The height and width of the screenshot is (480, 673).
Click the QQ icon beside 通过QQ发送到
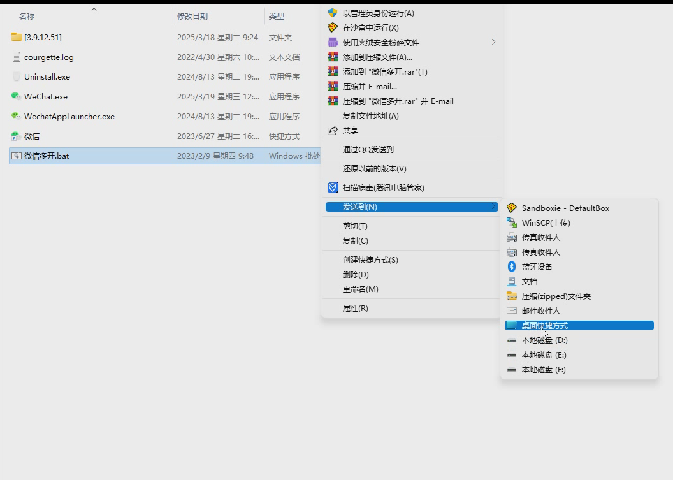pos(332,149)
